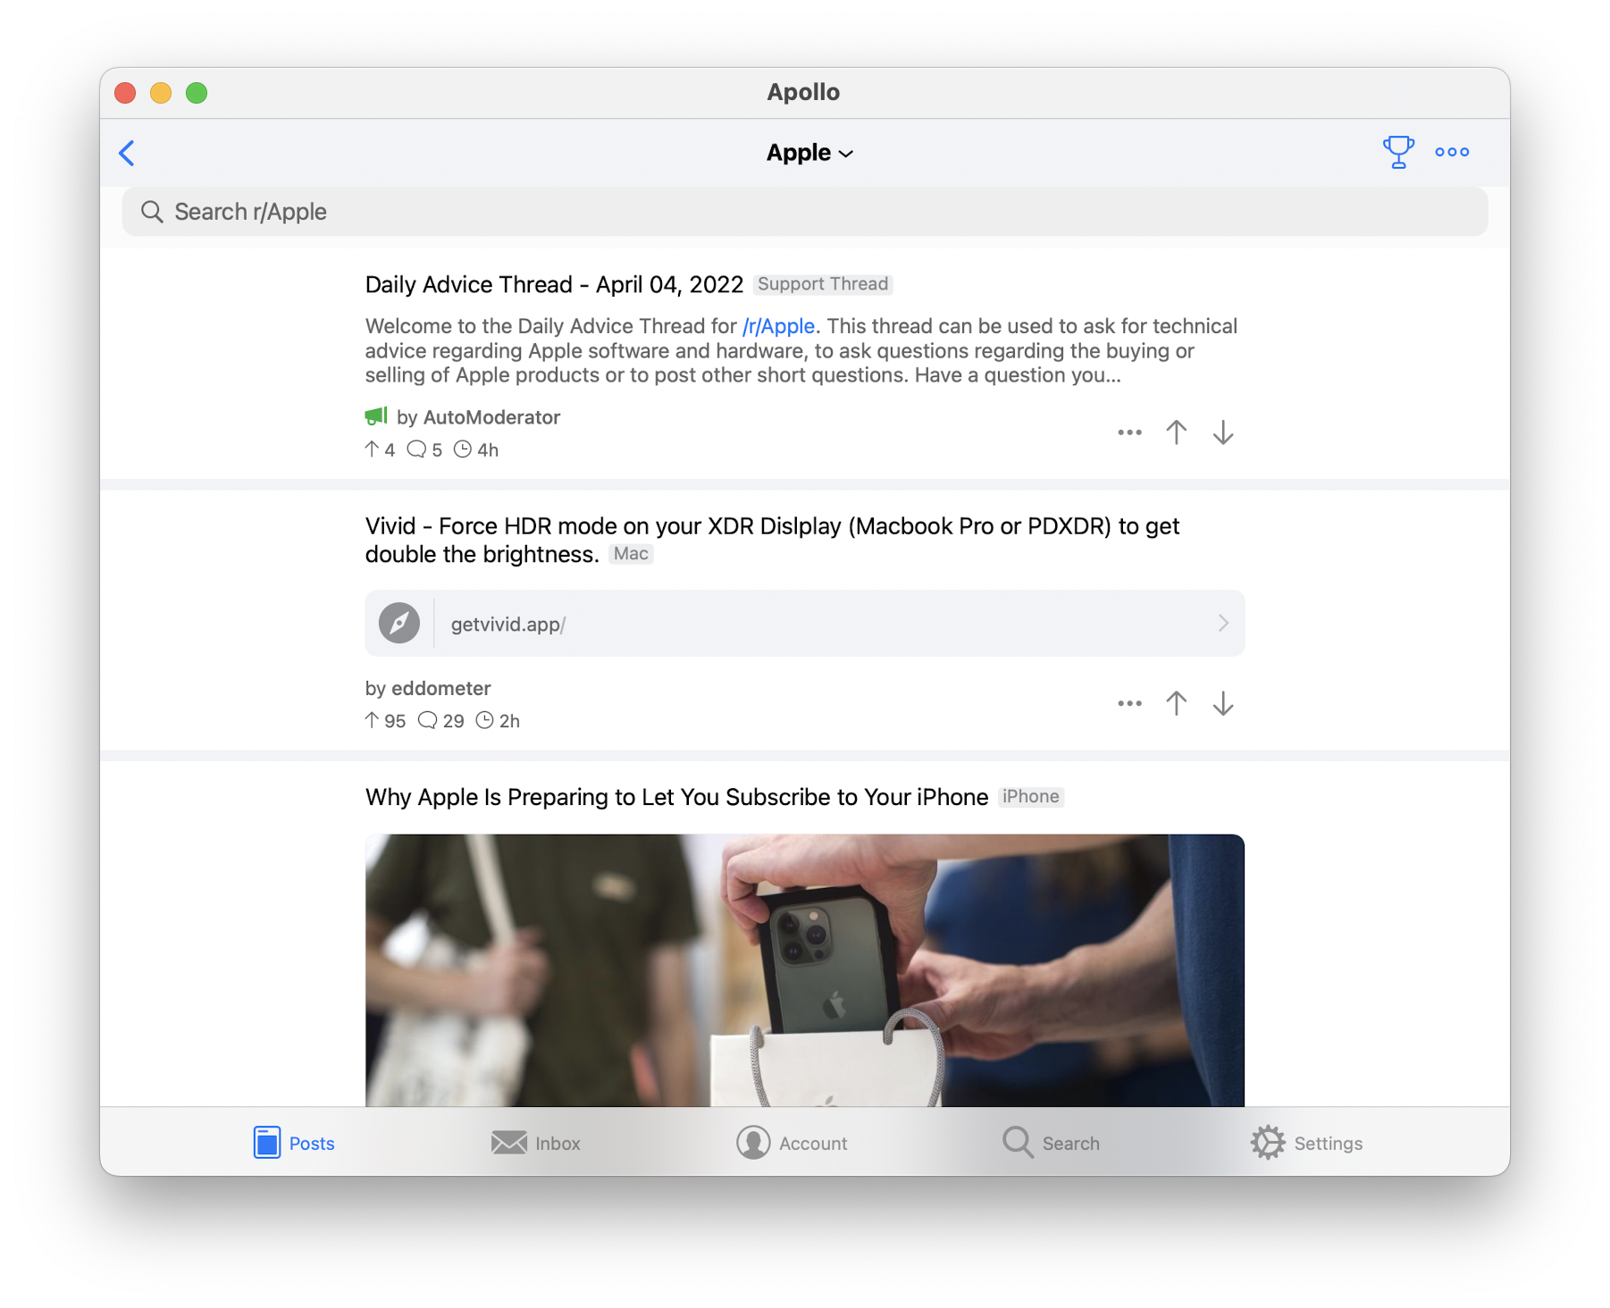This screenshot has height=1308, width=1610.
Task: Open the trophy leaderboard icon
Action: [x=1397, y=152]
